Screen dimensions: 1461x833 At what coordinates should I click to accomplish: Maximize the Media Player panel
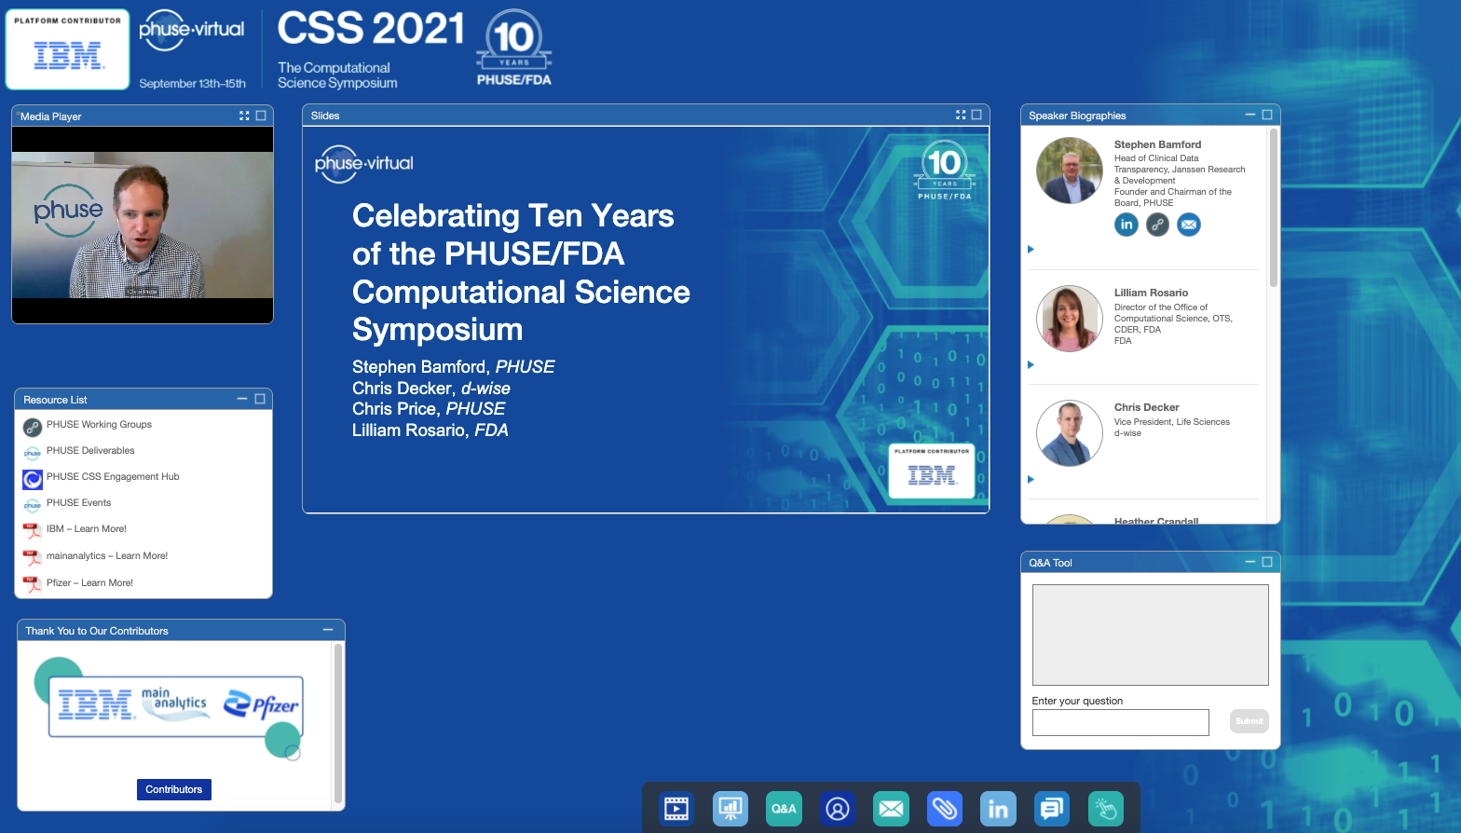[261, 116]
